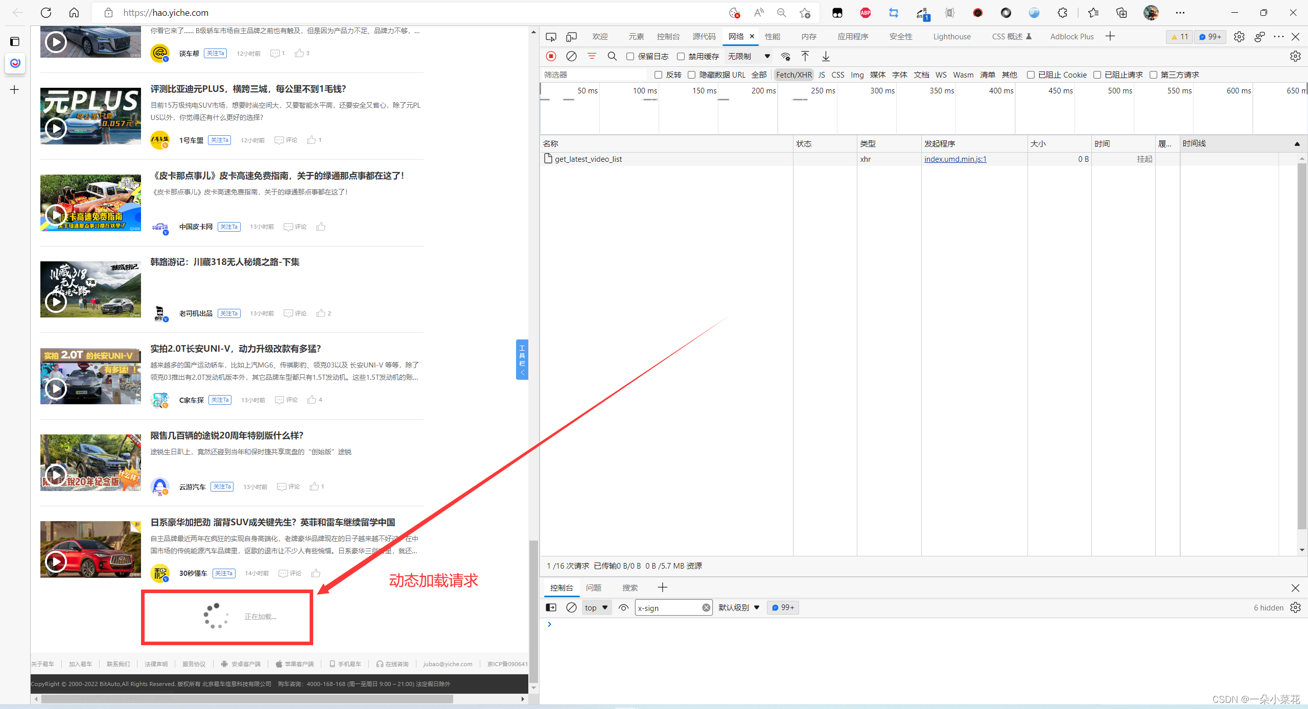This screenshot has height=709, width=1308.
Task: Open the top context dropdown
Action: pyautogui.click(x=596, y=607)
